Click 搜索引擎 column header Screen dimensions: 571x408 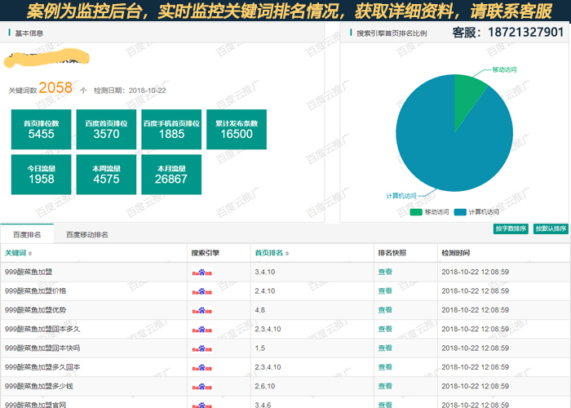tap(206, 253)
